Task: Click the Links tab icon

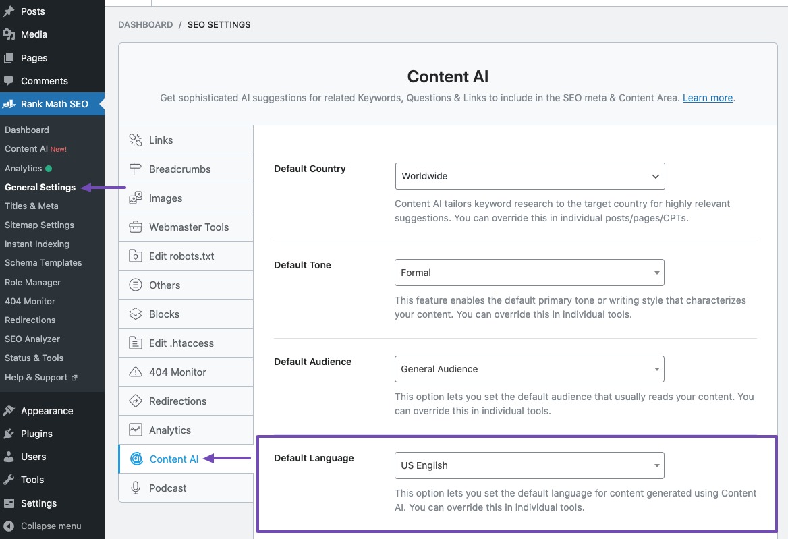Action: (136, 140)
